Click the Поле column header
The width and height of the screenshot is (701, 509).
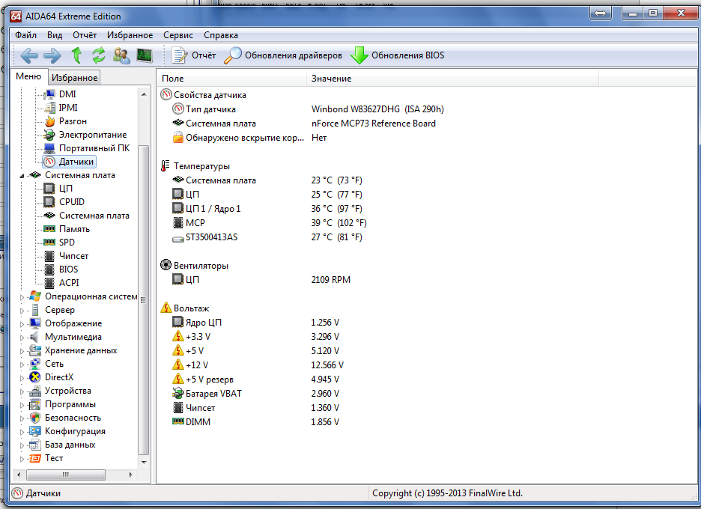(231, 78)
